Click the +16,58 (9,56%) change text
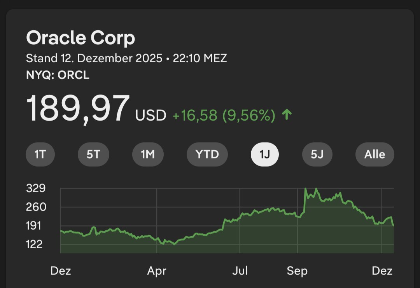Image resolution: width=420 pixels, height=288 pixels. 224,115
